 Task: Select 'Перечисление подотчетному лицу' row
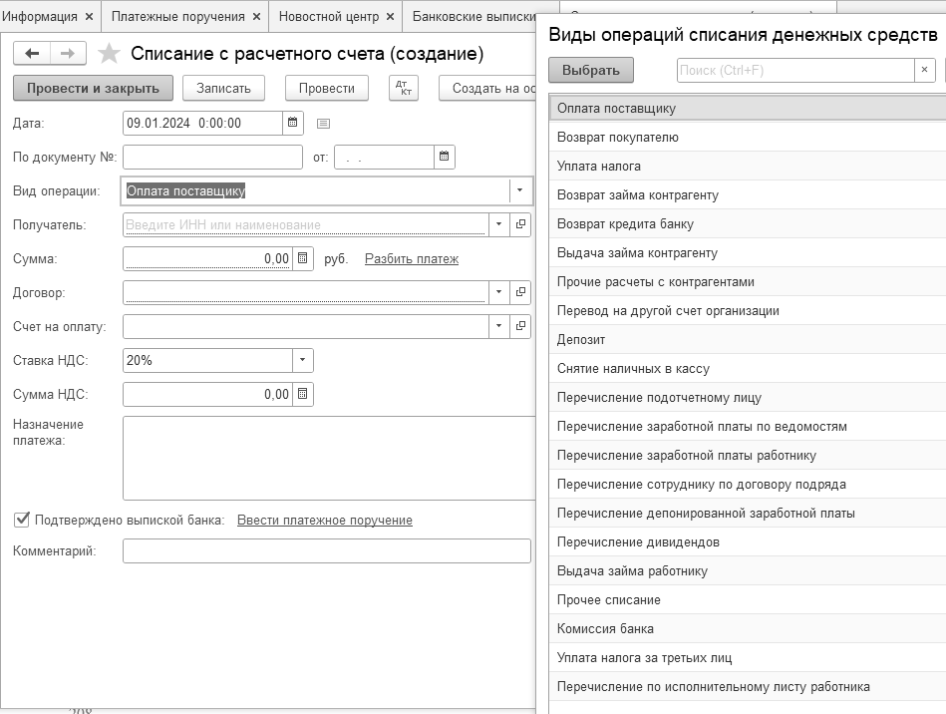(748, 398)
